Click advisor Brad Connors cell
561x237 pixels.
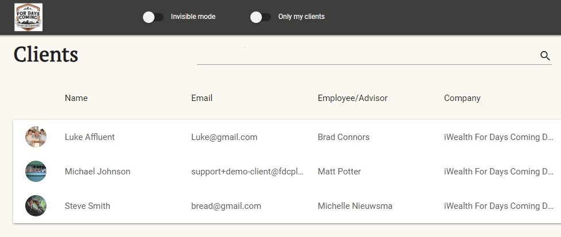coord(343,137)
